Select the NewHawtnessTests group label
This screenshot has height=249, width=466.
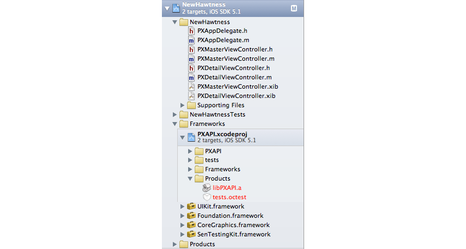[218, 114]
